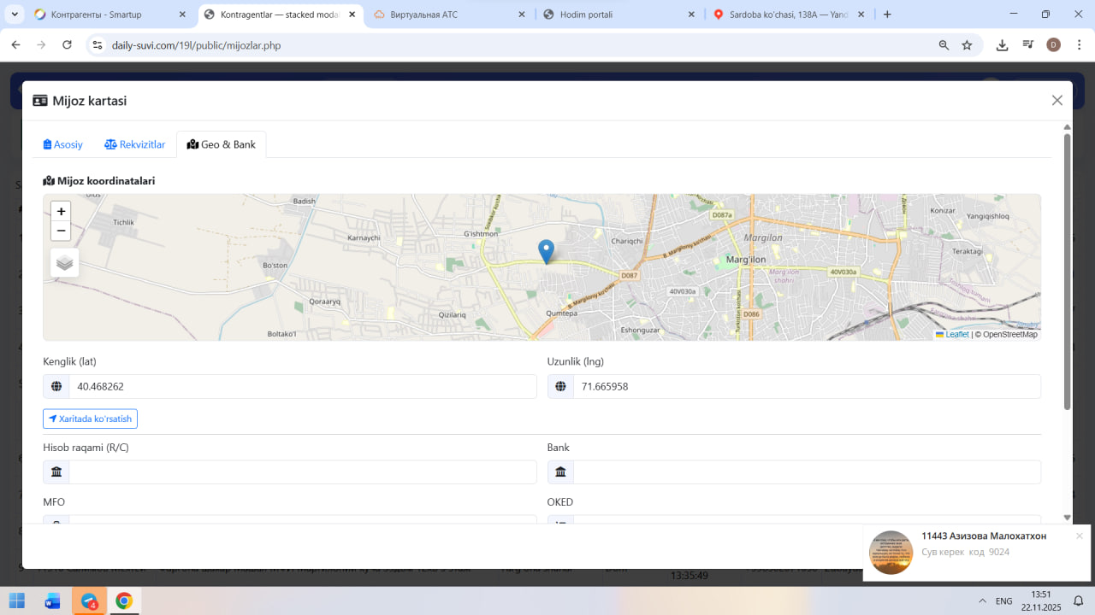
Task: Focus the Hisob raqami (R/C) field
Action: 302,472
